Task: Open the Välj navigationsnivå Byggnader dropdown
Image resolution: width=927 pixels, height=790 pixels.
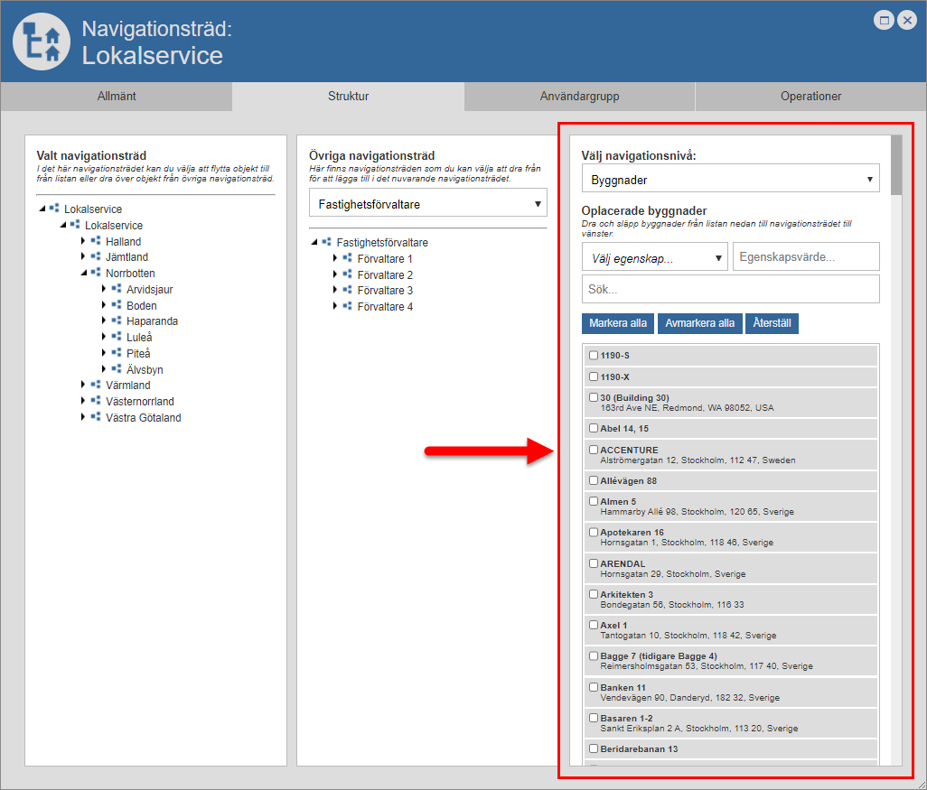Action: [730, 180]
